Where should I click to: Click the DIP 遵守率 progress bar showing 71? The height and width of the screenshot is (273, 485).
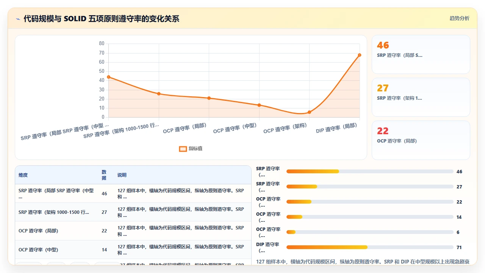(370, 247)
